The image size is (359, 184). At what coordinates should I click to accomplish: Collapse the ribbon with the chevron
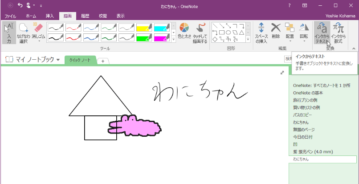354,49
